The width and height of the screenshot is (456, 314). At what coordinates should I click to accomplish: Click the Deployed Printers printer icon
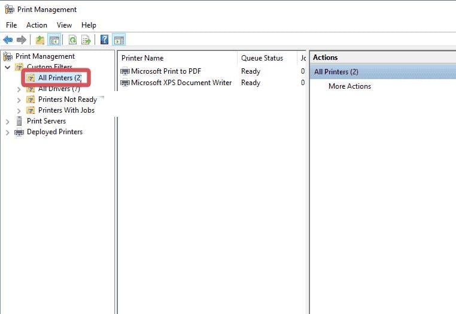[19, 132]
